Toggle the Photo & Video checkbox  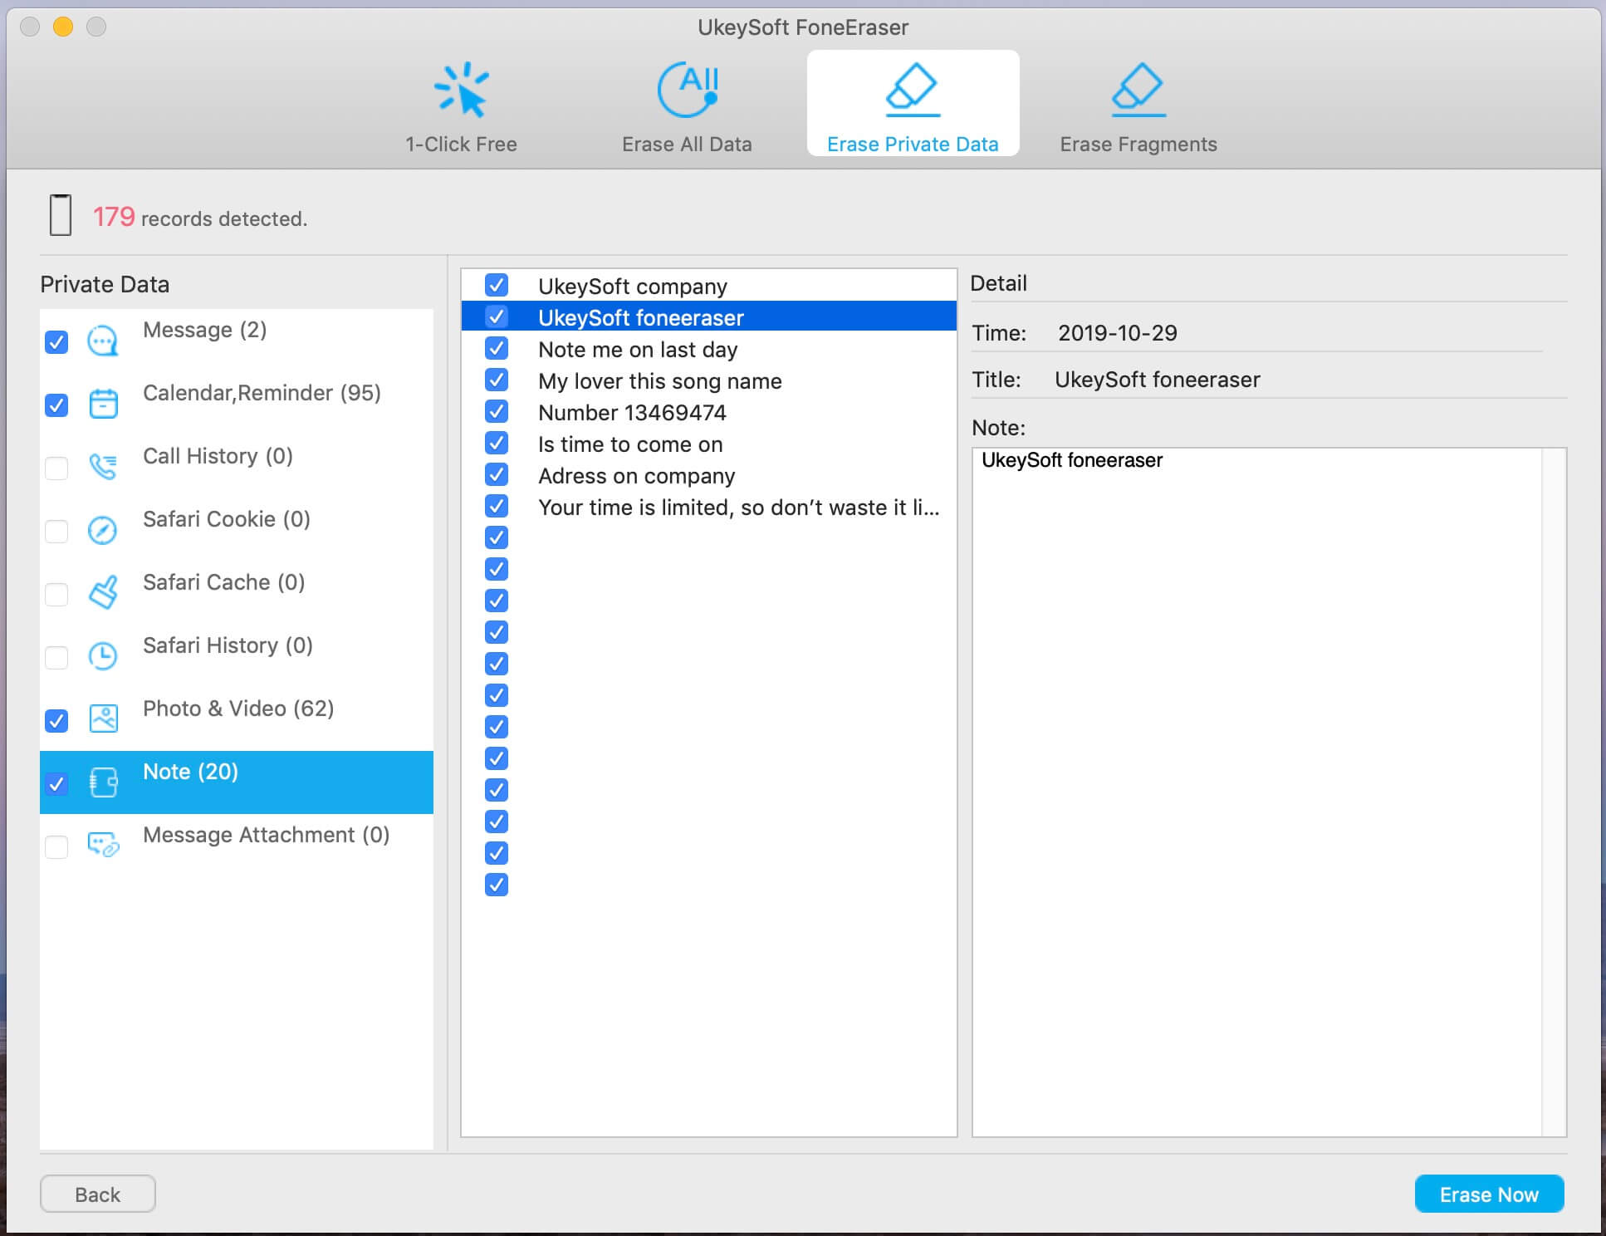point(56,721)
